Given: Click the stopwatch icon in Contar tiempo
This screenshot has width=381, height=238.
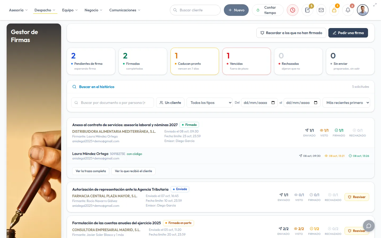Looking at the screenshot, I should (258, 10).
